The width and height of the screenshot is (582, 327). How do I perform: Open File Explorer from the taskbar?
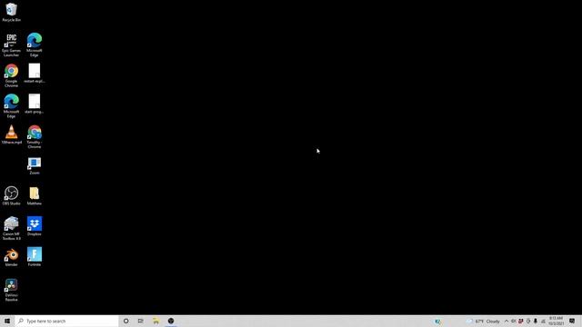pos(156,321)
